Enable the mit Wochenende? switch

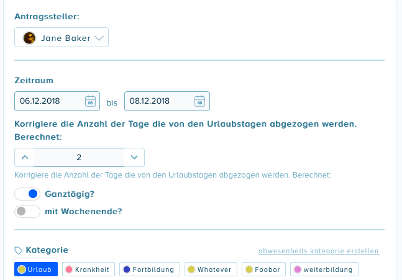27,211
